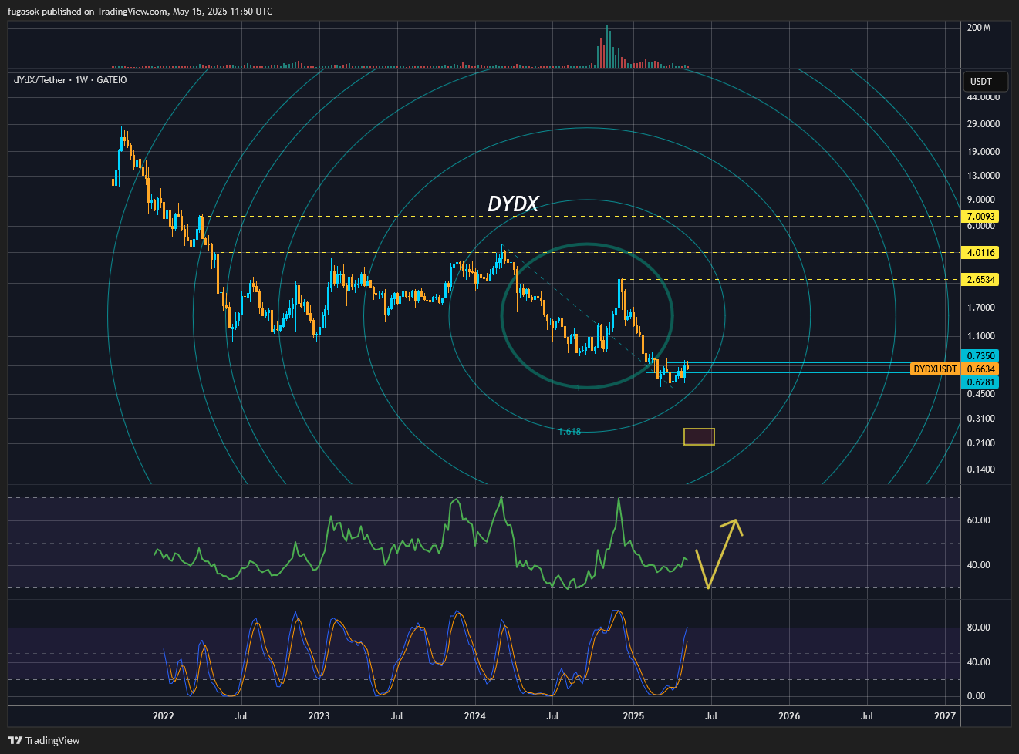1019x754 pixels.
Task: Click the 2024 time axis label
Action: (x=475, y=716)
